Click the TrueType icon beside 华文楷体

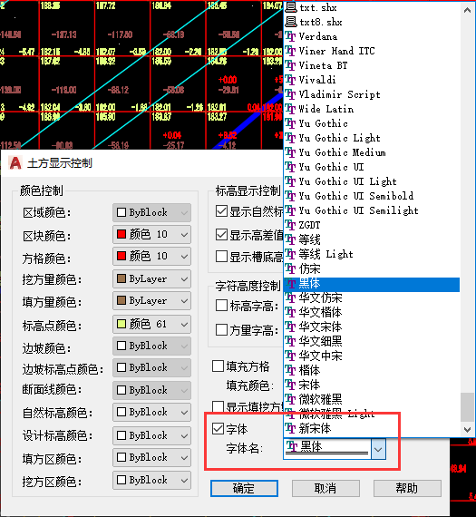290,312
